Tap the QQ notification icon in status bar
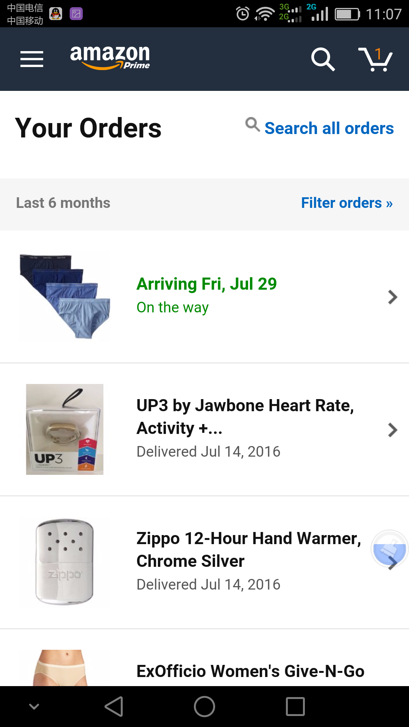Viewport: 409px width, 727px height. coord(56,14)
